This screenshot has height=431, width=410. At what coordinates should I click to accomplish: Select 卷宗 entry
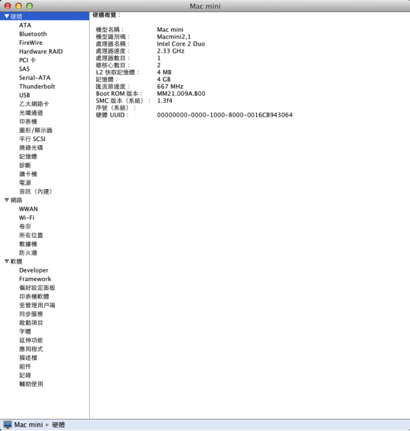pos(25,226)
